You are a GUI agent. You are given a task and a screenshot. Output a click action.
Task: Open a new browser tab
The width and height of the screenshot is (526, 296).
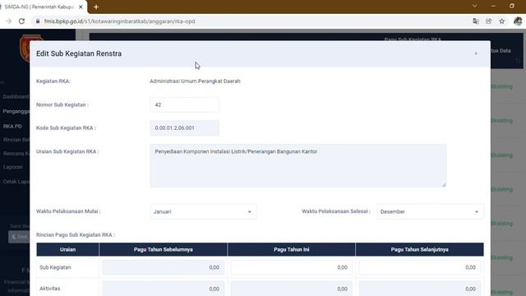tap(96, 7)
